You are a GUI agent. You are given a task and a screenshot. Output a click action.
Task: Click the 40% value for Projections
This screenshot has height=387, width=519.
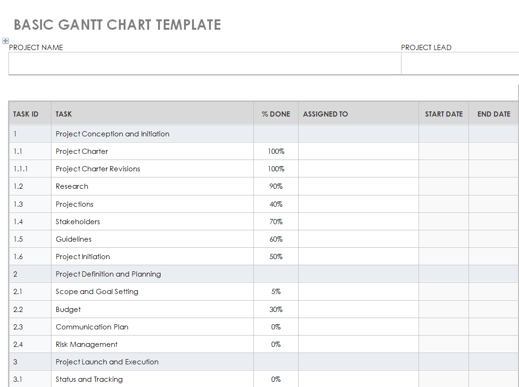[x=276, y=204]
